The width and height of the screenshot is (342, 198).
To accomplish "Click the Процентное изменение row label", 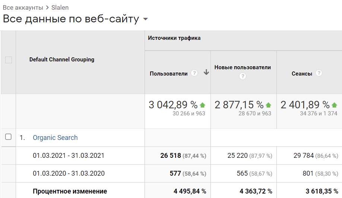I will [70, 191].
